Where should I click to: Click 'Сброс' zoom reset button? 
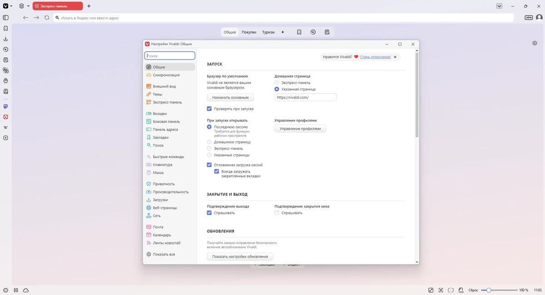(473, 290)
